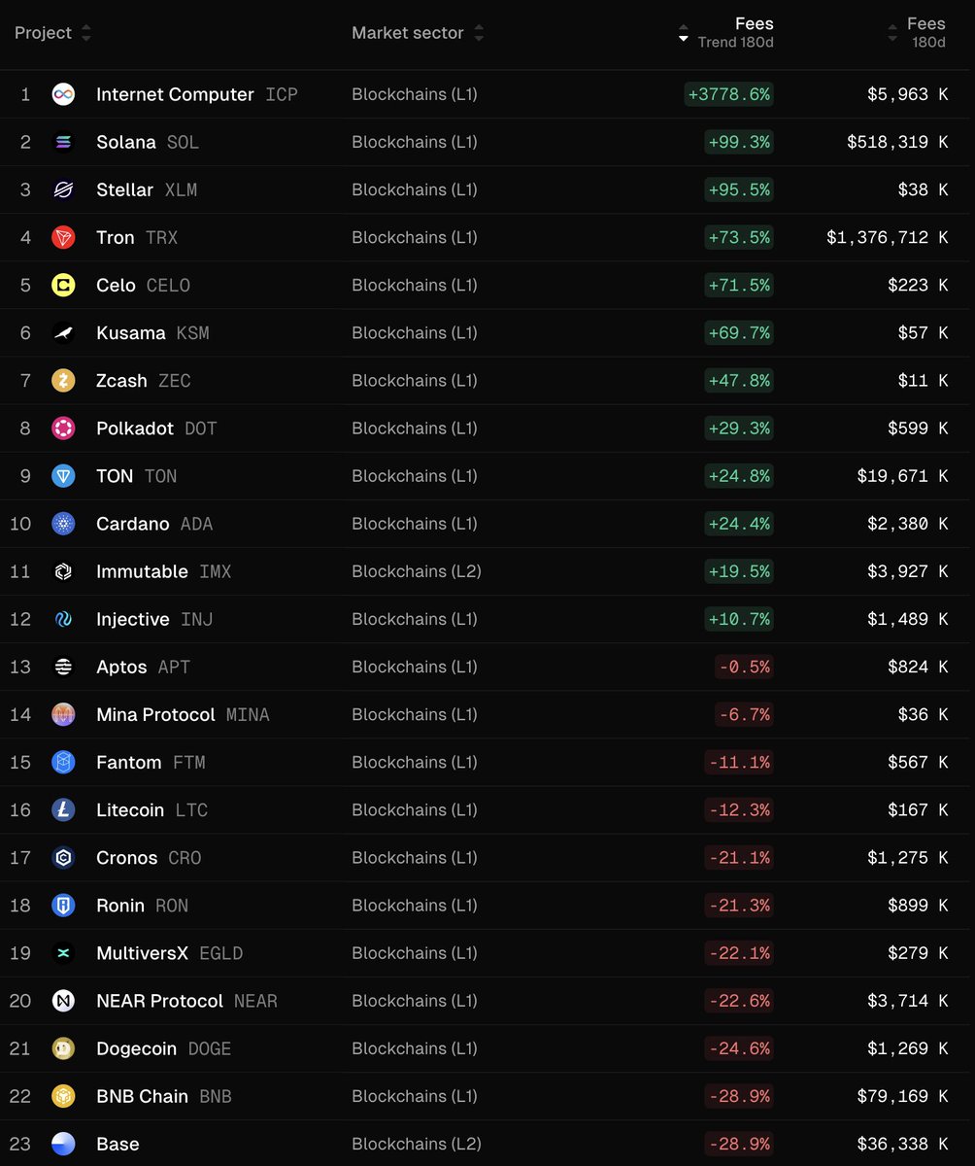Toggle the Fees Trend 180d sort arrow
This screenshot has height=1166, width=975.
(684, 33)
